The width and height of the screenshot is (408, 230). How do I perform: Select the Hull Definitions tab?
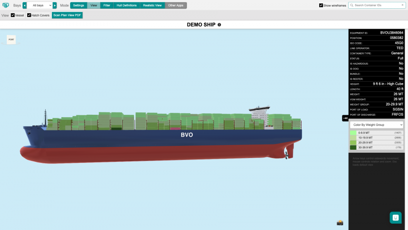127,5
